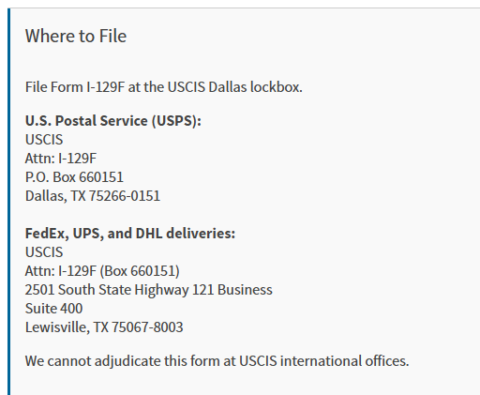The width and height of the screenshot is (480, 395).
Task: Click the "Attn: I-129F" line without box number
Action: point(61,159)
